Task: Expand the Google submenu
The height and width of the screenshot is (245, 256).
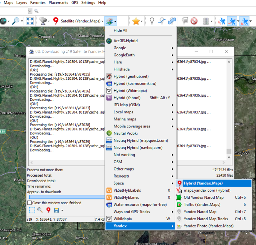Action: coord(141,48)
